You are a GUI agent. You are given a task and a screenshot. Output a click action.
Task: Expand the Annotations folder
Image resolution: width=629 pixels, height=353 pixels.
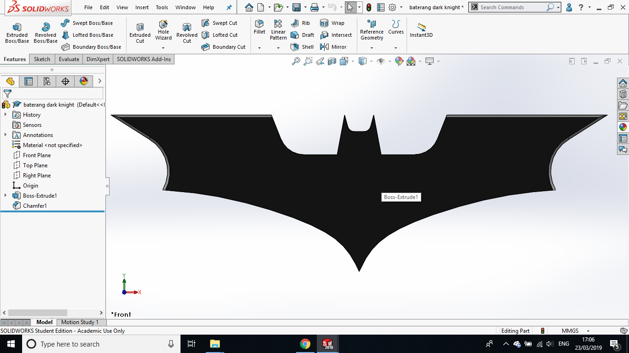(x=6, y=135)
